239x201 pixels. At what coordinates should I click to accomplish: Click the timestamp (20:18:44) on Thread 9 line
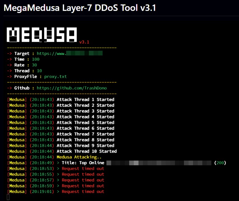pyautogui.click(x=42, y=146)
